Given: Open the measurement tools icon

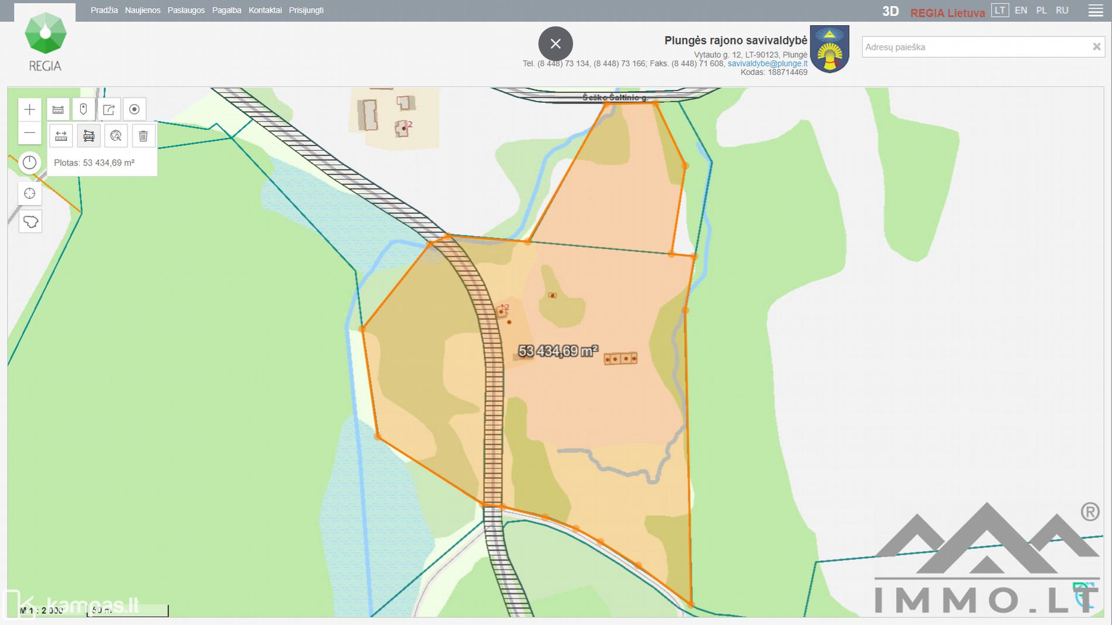Looking at the screenshot, I should [58, 109].
